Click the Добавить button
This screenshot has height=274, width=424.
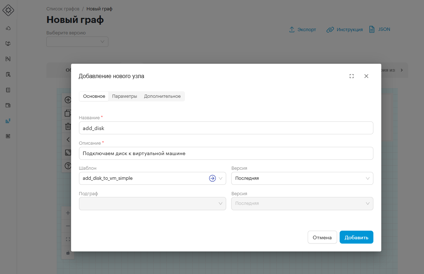coord(357,237)
